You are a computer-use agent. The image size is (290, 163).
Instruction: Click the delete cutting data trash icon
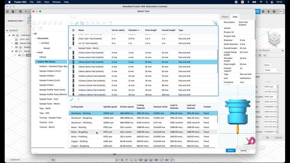[78, 100]
